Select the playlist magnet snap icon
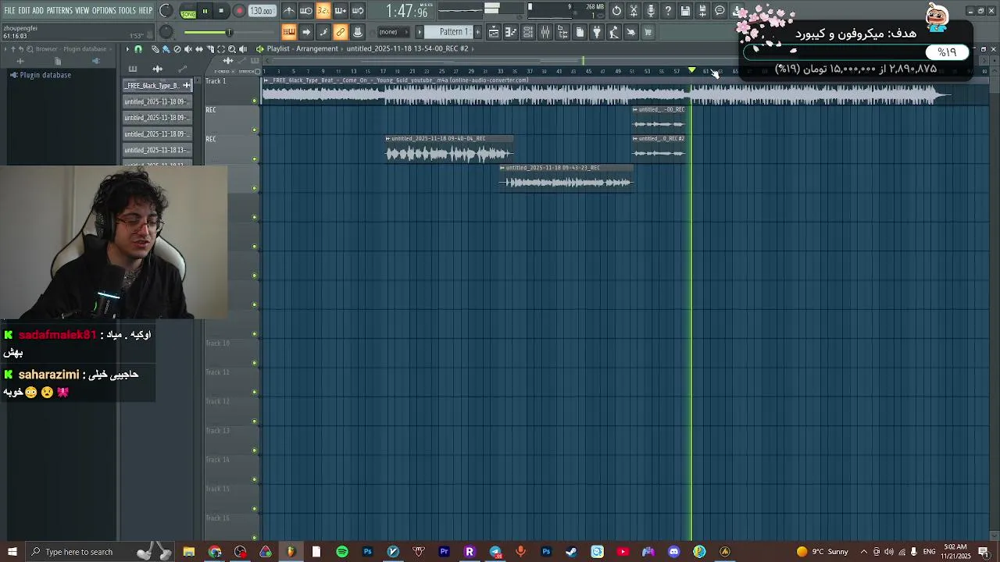This screenshot has width=1000, height=562. (x=138, y=49)
